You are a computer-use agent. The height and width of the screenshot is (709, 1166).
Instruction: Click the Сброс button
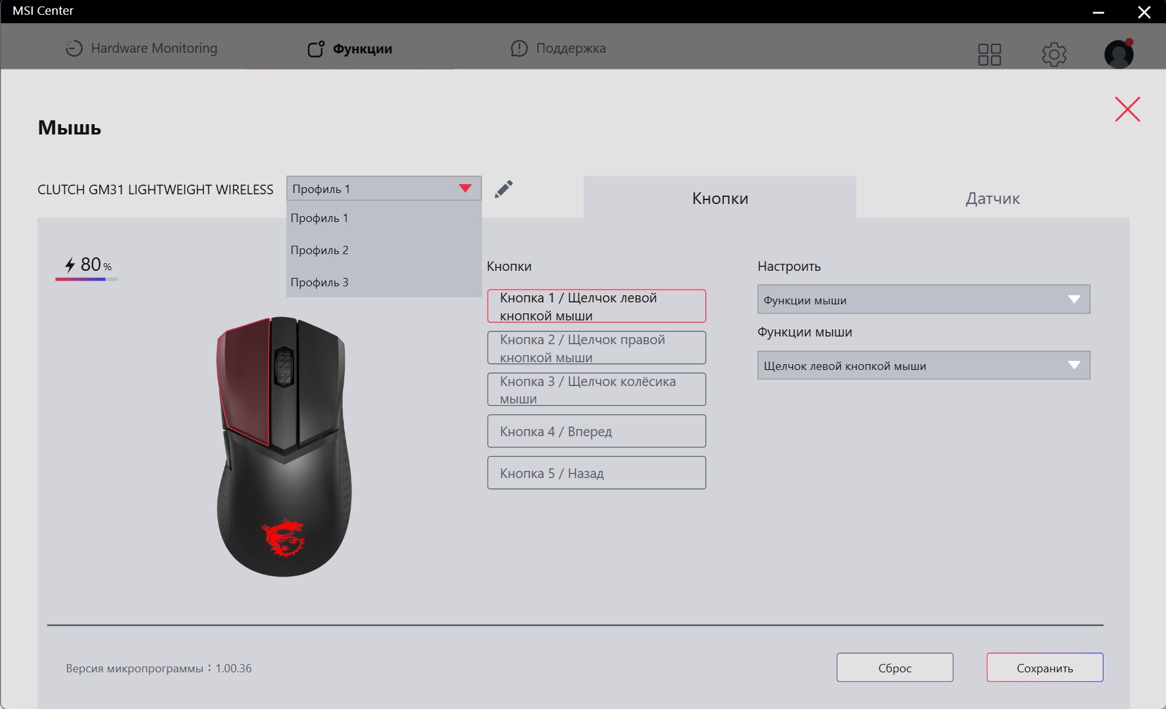[x=894, y=668]
